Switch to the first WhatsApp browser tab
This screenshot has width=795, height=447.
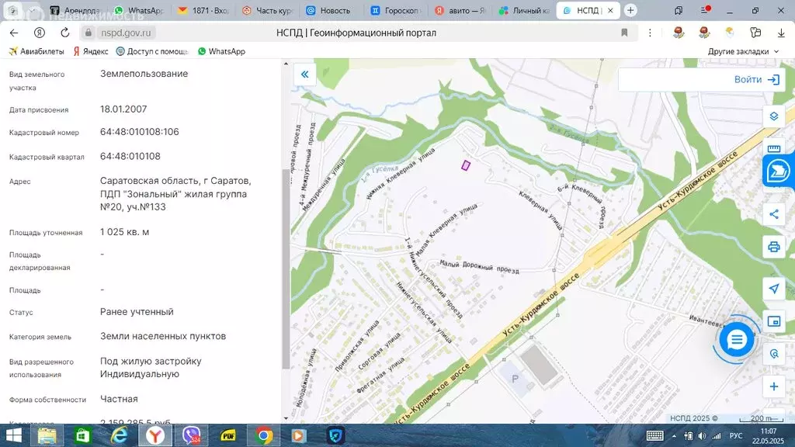[139, 10]
